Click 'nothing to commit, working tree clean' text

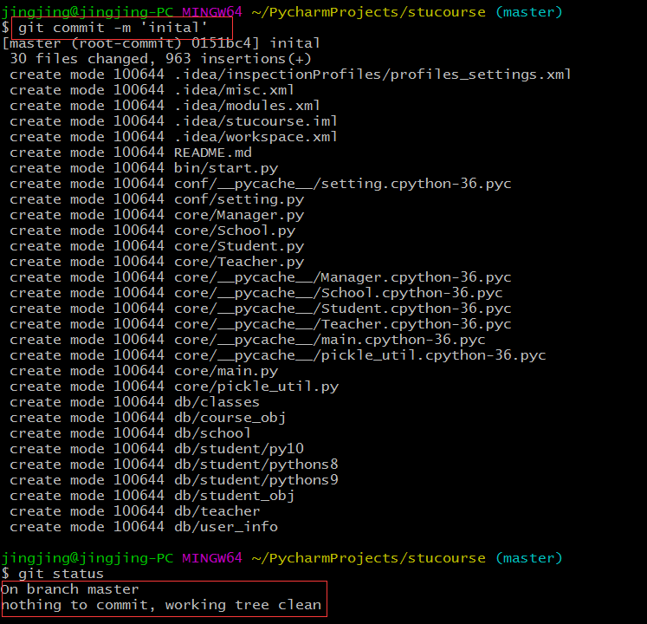162,605
